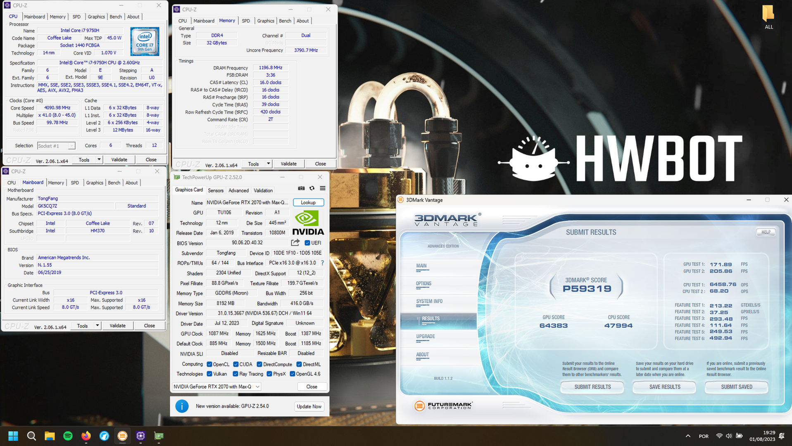Select SYSTEM INFO in 3DMark Vantage menu
Image resolution: width=792 pixels, height=446 pixels.
click(x=429, y=301)
